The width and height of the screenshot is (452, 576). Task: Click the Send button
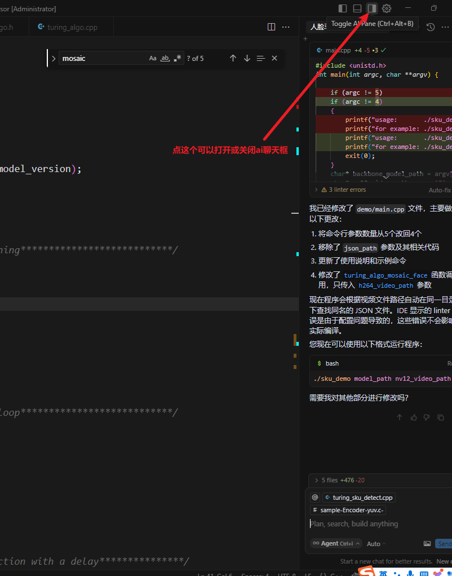pos(444,544)
